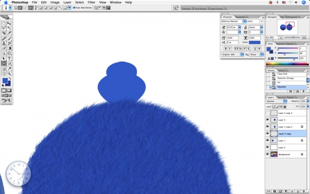This screenshot has width=310, height=194.
Task: Add layer style icon in Layers panel
Action: [x=274, y=191]
